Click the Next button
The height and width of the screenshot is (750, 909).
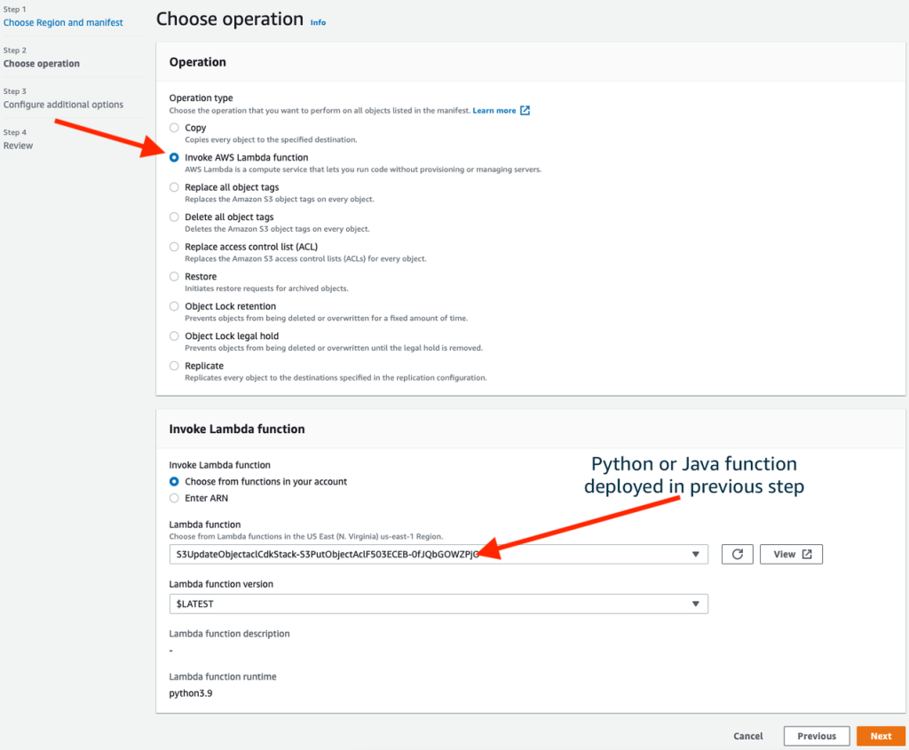point(880,736)
